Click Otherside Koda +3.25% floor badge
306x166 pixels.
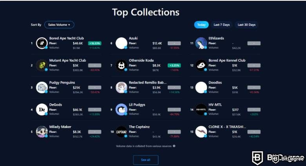(174, 65)
